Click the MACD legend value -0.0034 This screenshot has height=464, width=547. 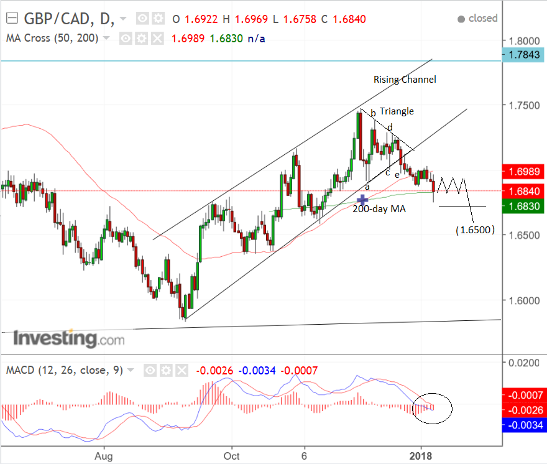[x=257, y=371]
